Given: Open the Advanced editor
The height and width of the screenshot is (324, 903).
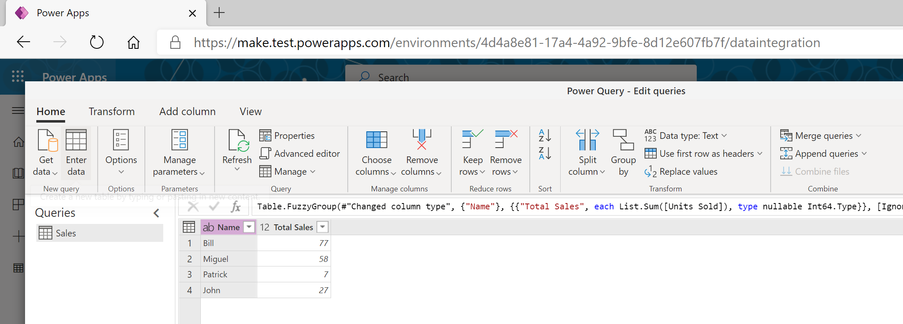Looking at the screenshot, I should tap(300, 153).
